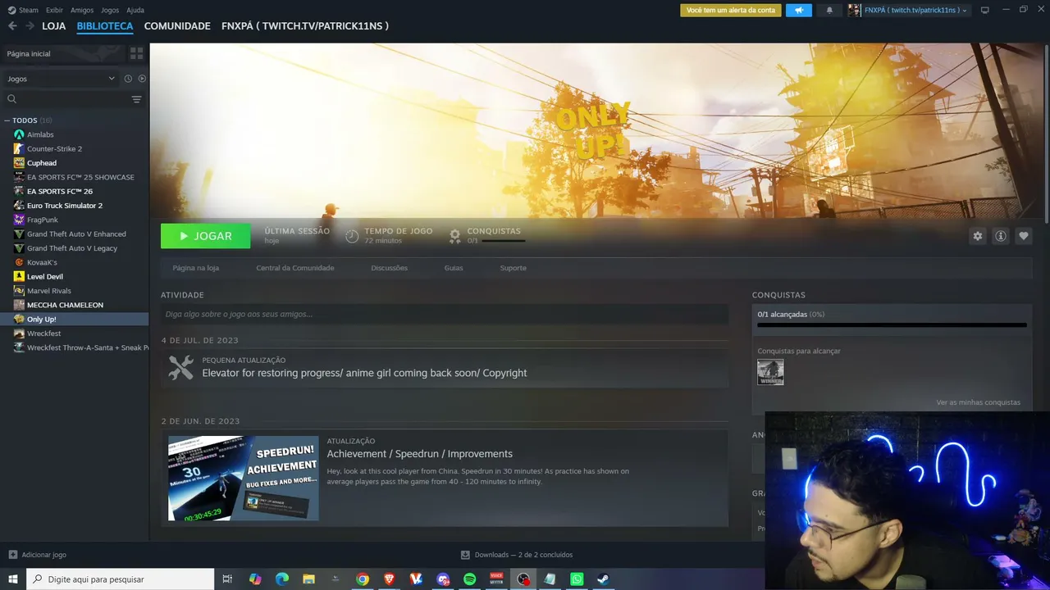Open the Steam menu
This screenshot has width=1050, height=590.
tap(23, 10)
